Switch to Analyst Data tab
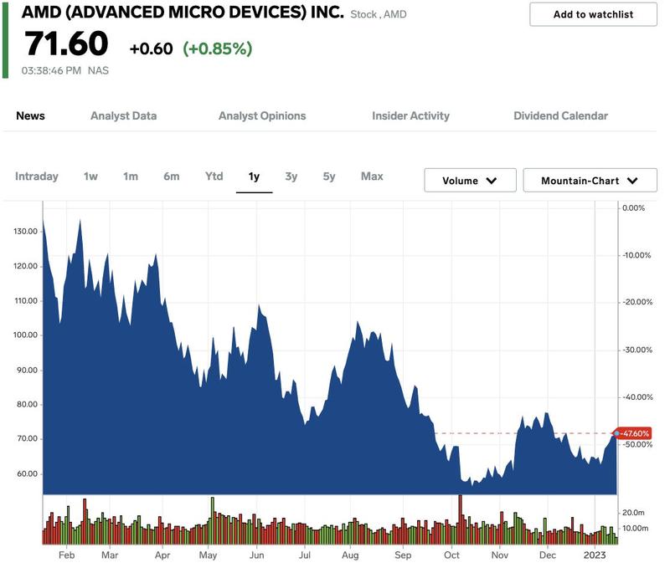 pos(123,115)
